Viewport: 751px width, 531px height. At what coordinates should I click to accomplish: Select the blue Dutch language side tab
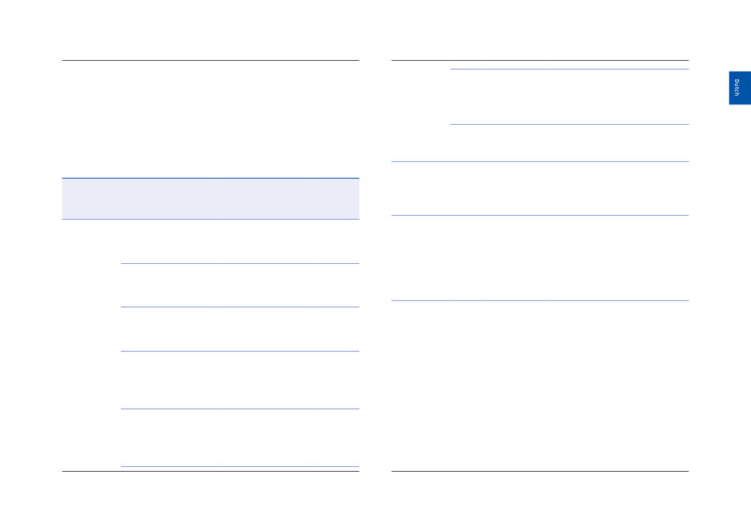[739, 88]
